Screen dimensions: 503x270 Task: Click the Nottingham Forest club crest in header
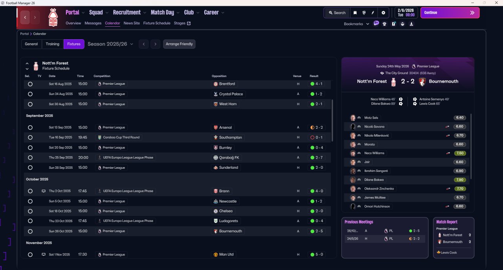point(53,17)
